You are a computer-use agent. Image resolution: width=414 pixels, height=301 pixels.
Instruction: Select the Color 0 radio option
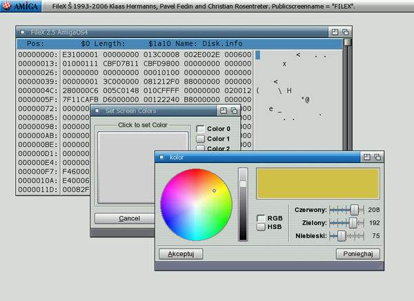(x=201, y=129)
